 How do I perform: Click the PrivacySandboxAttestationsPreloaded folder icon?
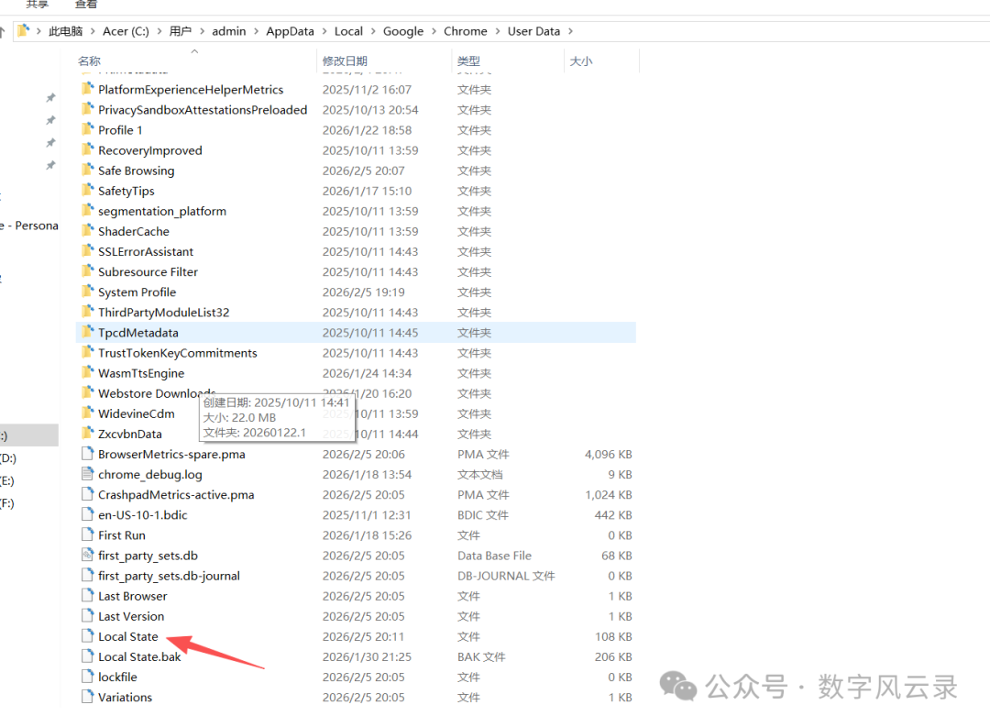coord(87,109)
